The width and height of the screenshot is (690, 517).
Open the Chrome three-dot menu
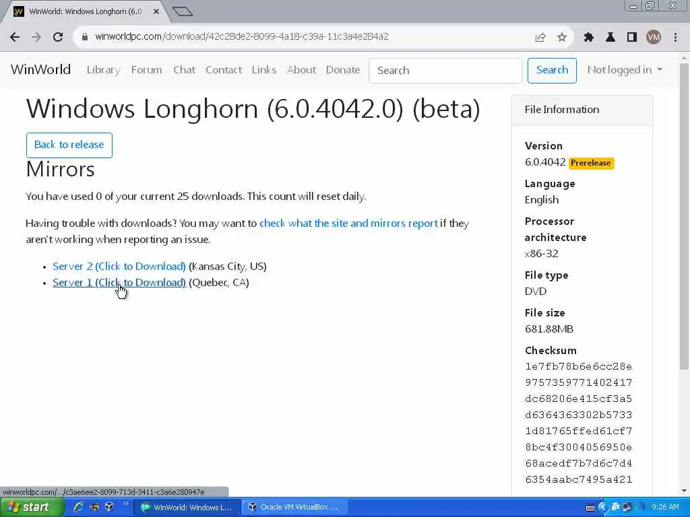pos(675,38)
